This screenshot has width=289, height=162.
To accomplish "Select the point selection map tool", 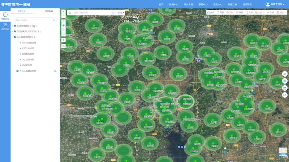I will 64,22.
